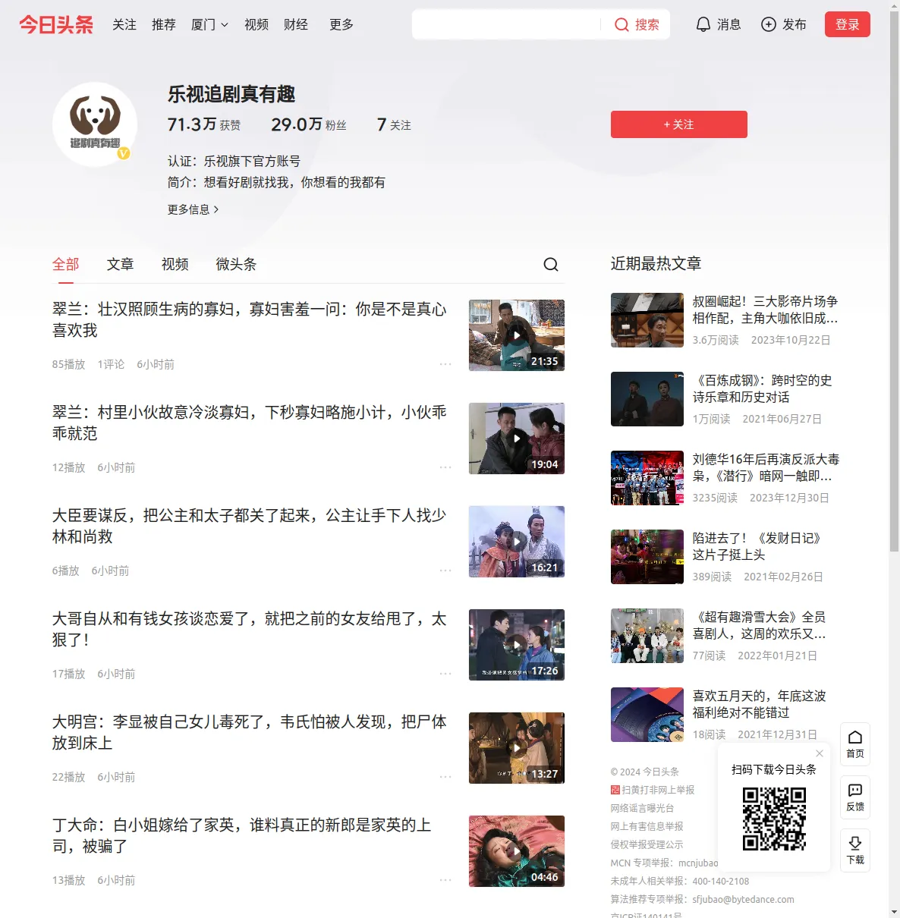The height and width of the screenshot is (918, 900).
Task: Open article 大臣要谋反，把公主和太子都关了起来
Action: 250,526
